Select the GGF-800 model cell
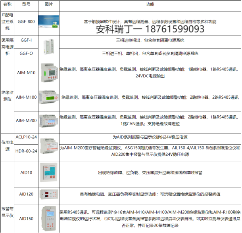Image resolution: width=242 pixels, height=233 pixels. click(26, 23)
